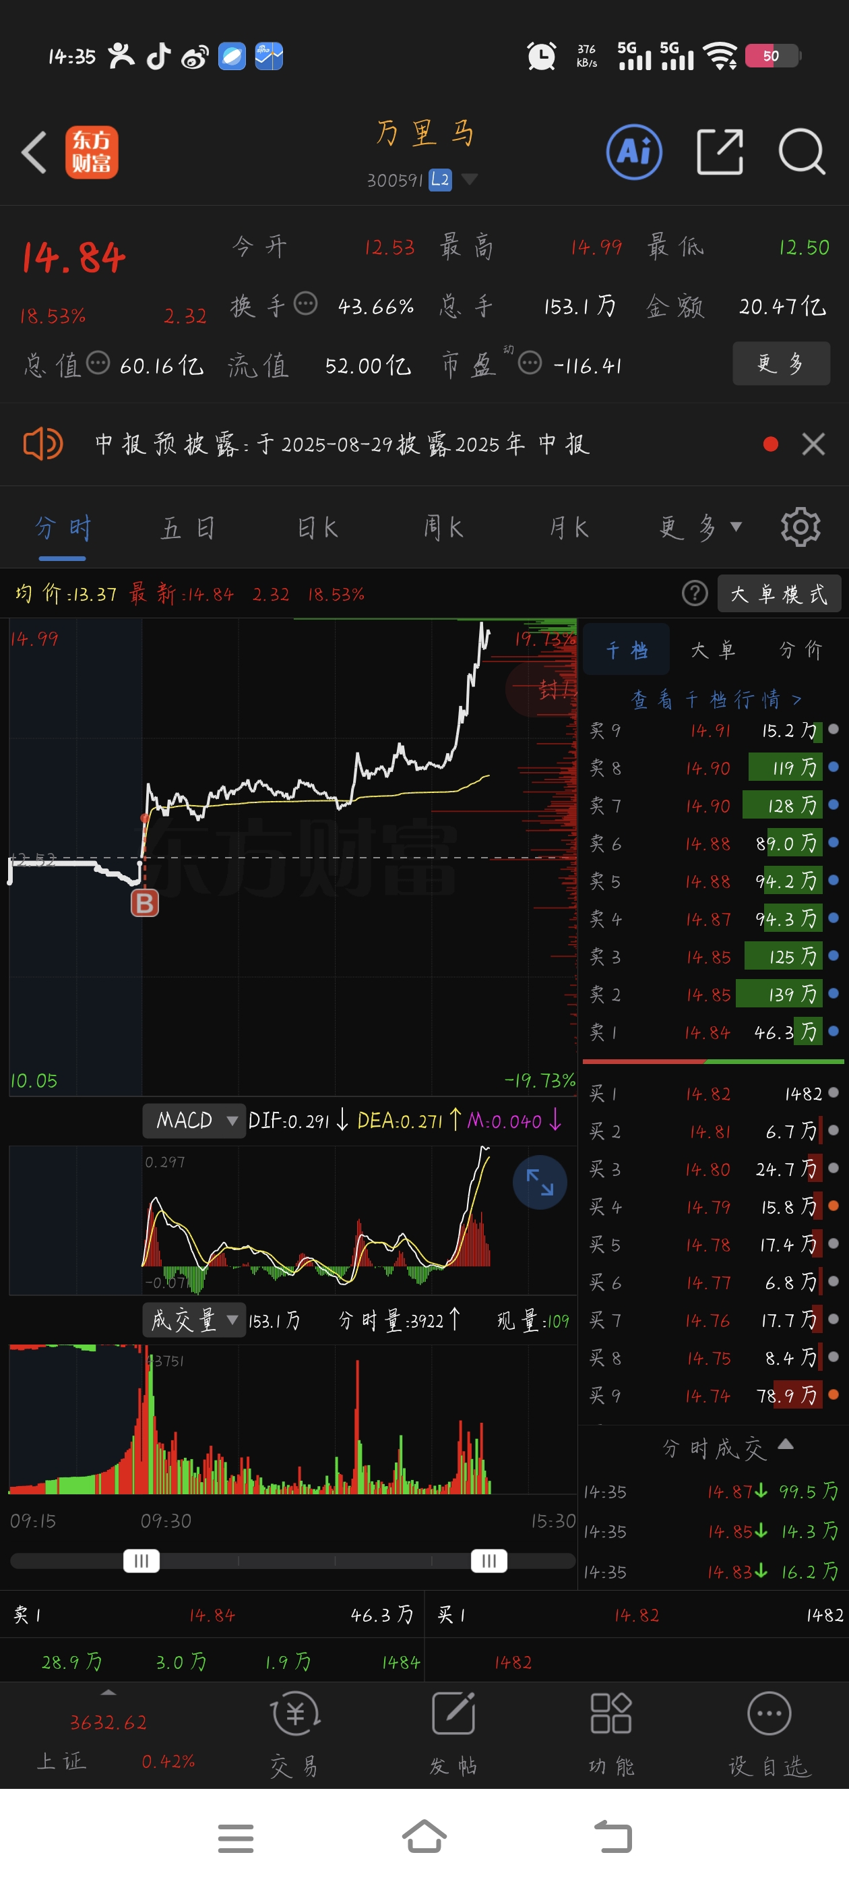Tap the back arrow icon
This screenshot has width=849, height=1888.
[34, 152]
